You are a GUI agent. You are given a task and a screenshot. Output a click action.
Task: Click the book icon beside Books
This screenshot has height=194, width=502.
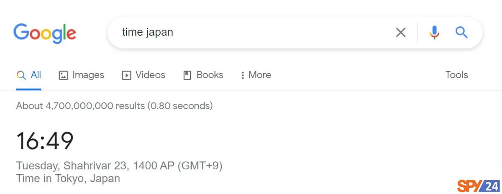pyautogui.click(x=187, y=75)
